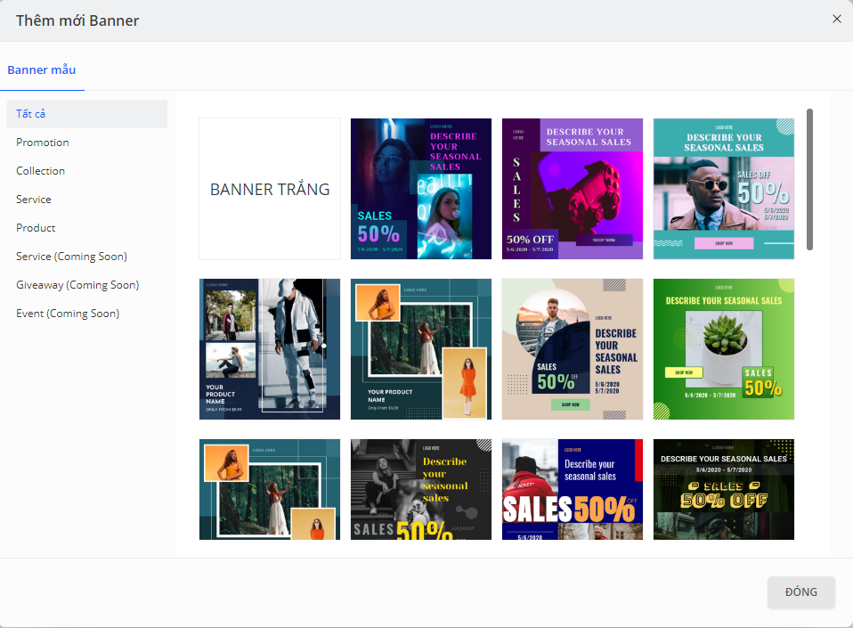Select Service (Coming Soon) category
853x628 pixels.
point(87,257)
